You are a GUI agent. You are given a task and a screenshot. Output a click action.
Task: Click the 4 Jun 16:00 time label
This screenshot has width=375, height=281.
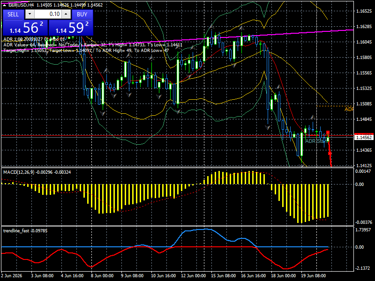point(72,275)
